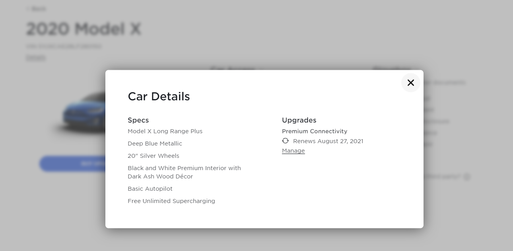The image size is (513, 251).
Task: Click the Renews August 27, 2021 text
Action: (x=328, y=141)
